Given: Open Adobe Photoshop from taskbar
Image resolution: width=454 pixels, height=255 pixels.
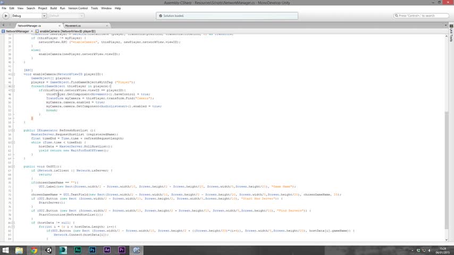Looking at the screenshot, I should coord(93,250).
